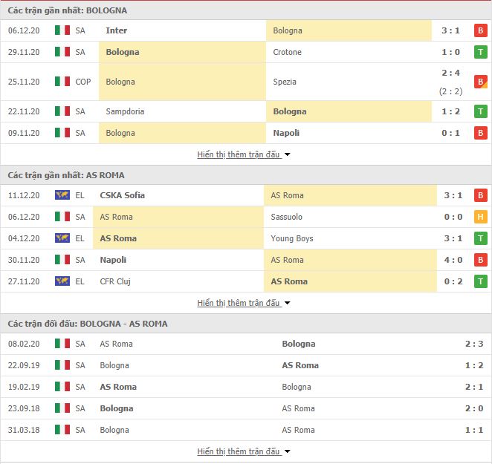This screenshot has height=464, width=492.
Task: Expand more head-to-head Bologna - AS Roma matches
Action: pos(244,451)
